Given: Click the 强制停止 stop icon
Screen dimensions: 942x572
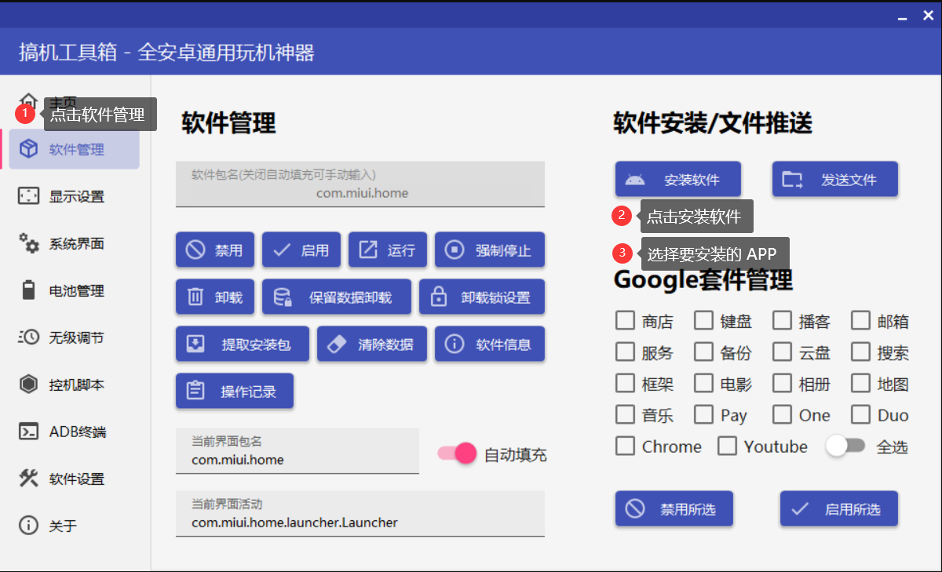Looking at the screenshot, I should [455, 250].
